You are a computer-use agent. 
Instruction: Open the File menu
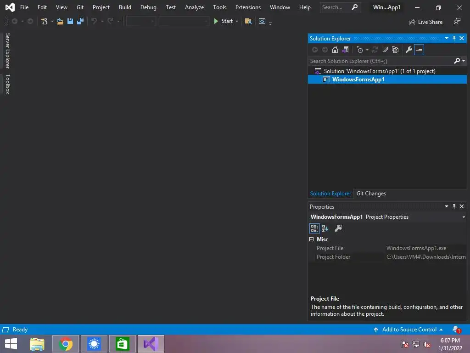point(24,7)
